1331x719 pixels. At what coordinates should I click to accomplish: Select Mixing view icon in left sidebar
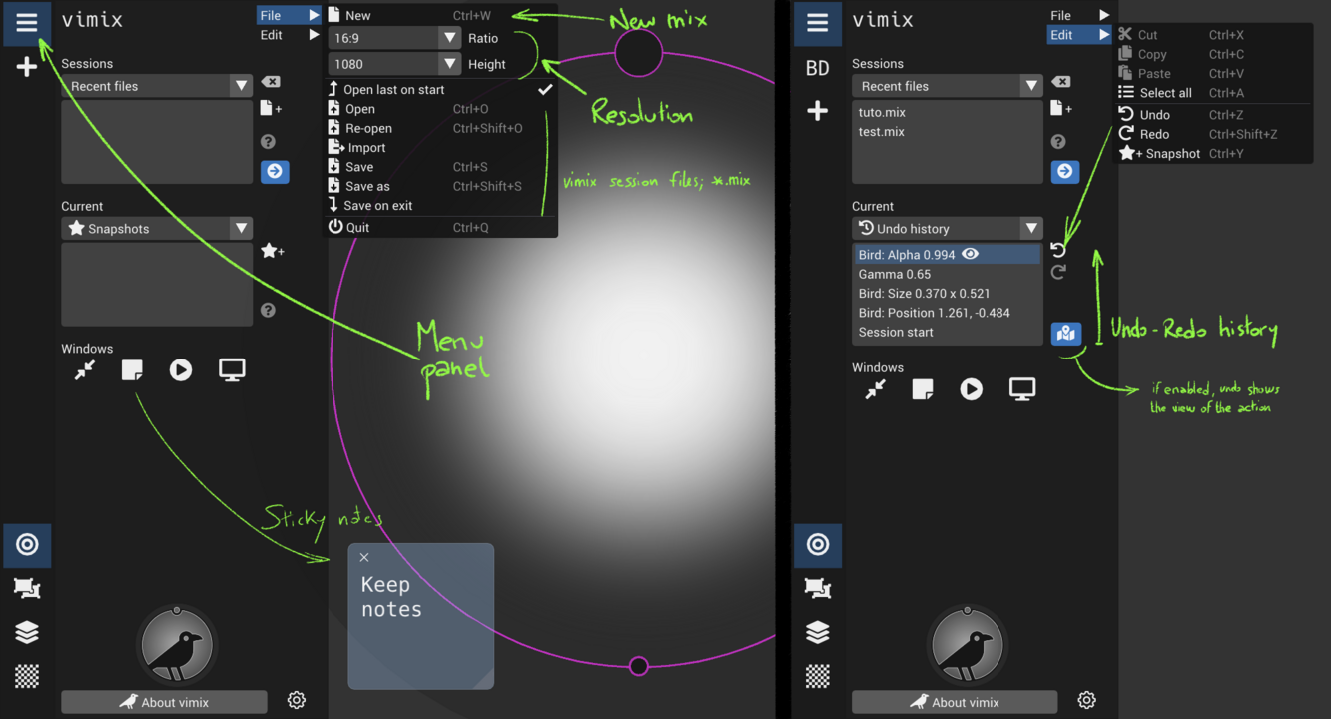coord(27,545)
